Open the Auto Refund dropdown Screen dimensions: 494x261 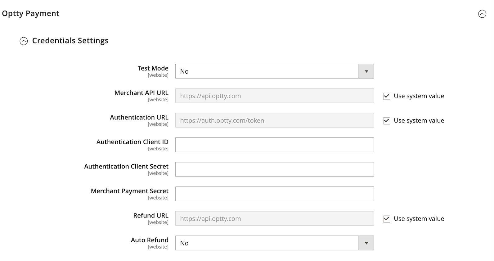pos(267,243)
